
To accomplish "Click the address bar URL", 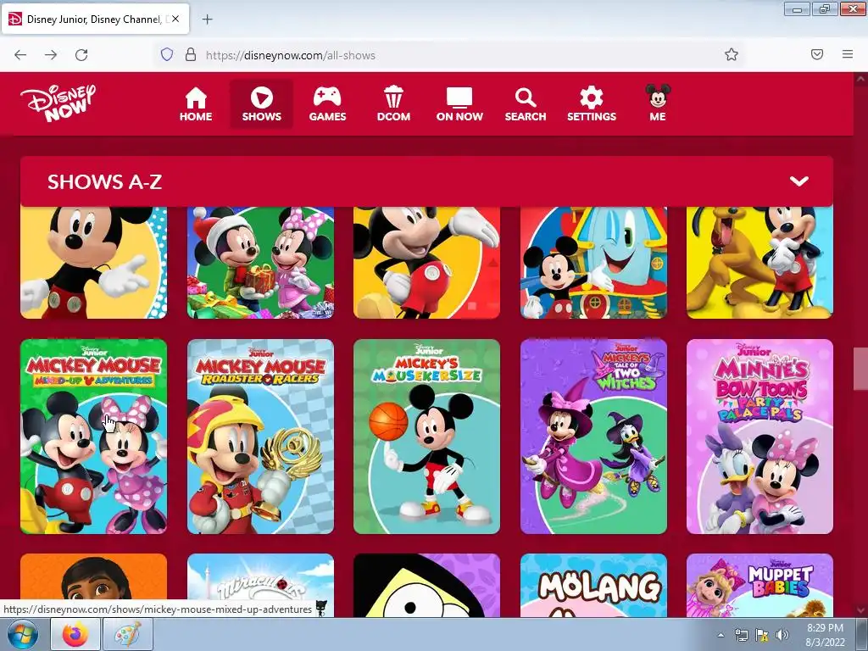I will [x=290, y=55].
